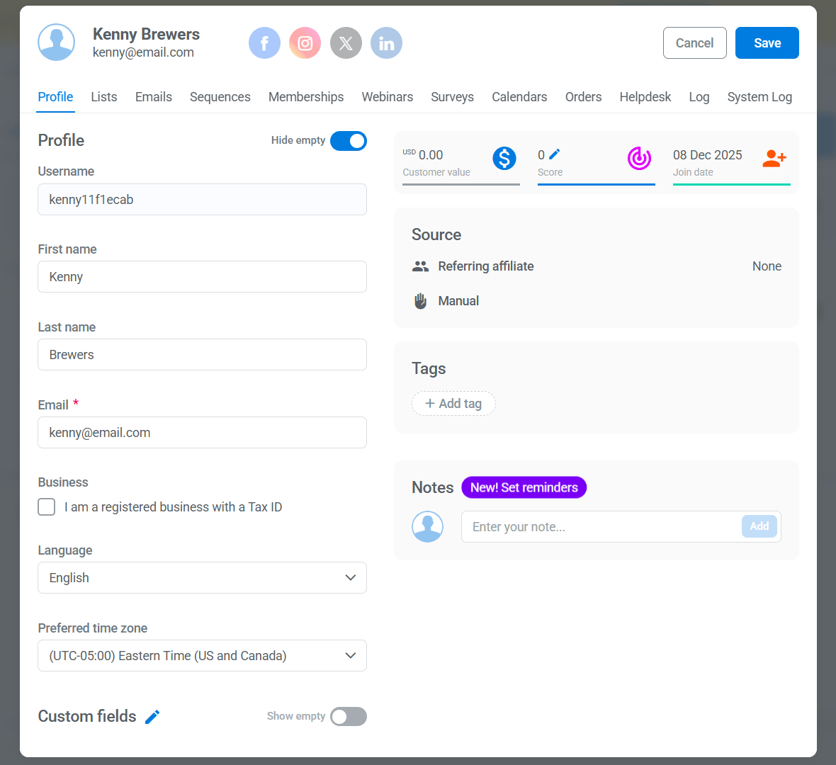Open the LinkedIn icon link
The height and width of the screenshot is (765, 836).
[x=386, y=43]
